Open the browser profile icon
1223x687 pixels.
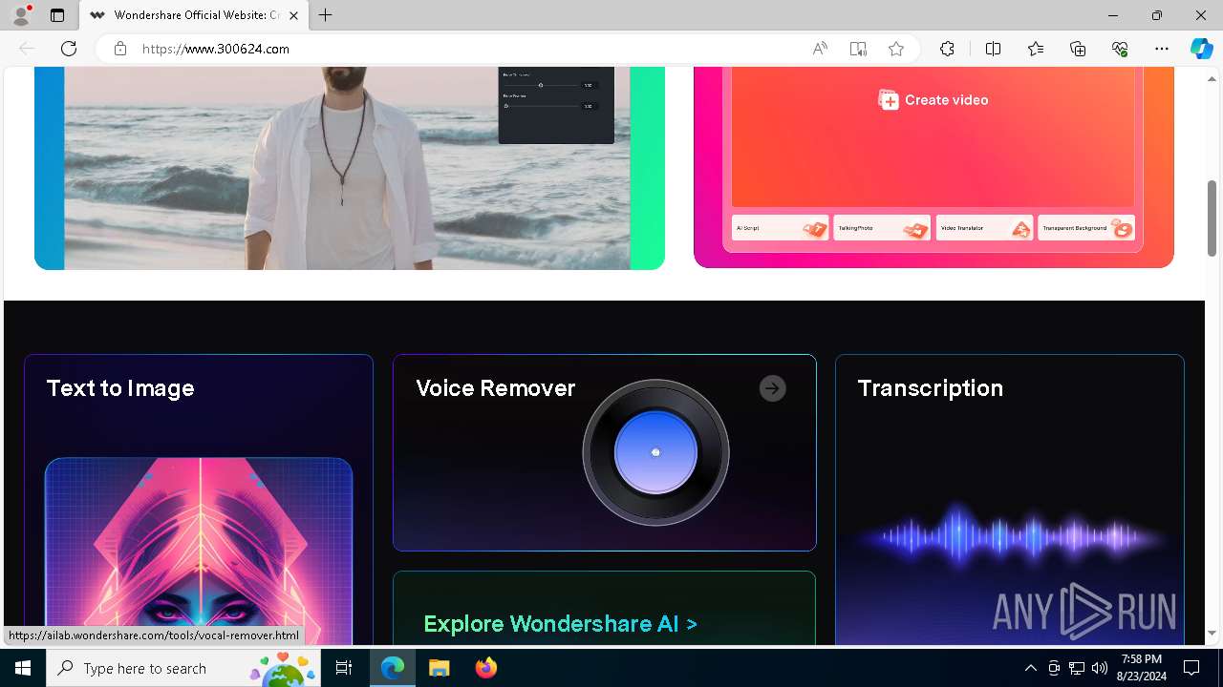click(20, 15)
